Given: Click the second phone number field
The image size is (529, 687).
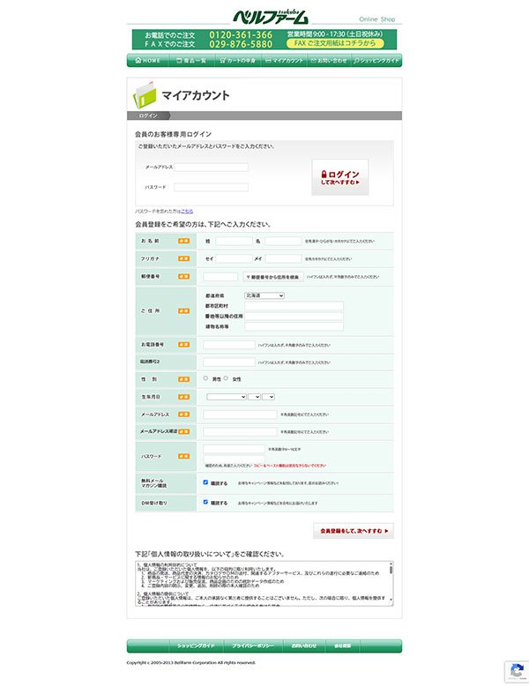Looking at the screenshot, I should [x=229, y=362].
